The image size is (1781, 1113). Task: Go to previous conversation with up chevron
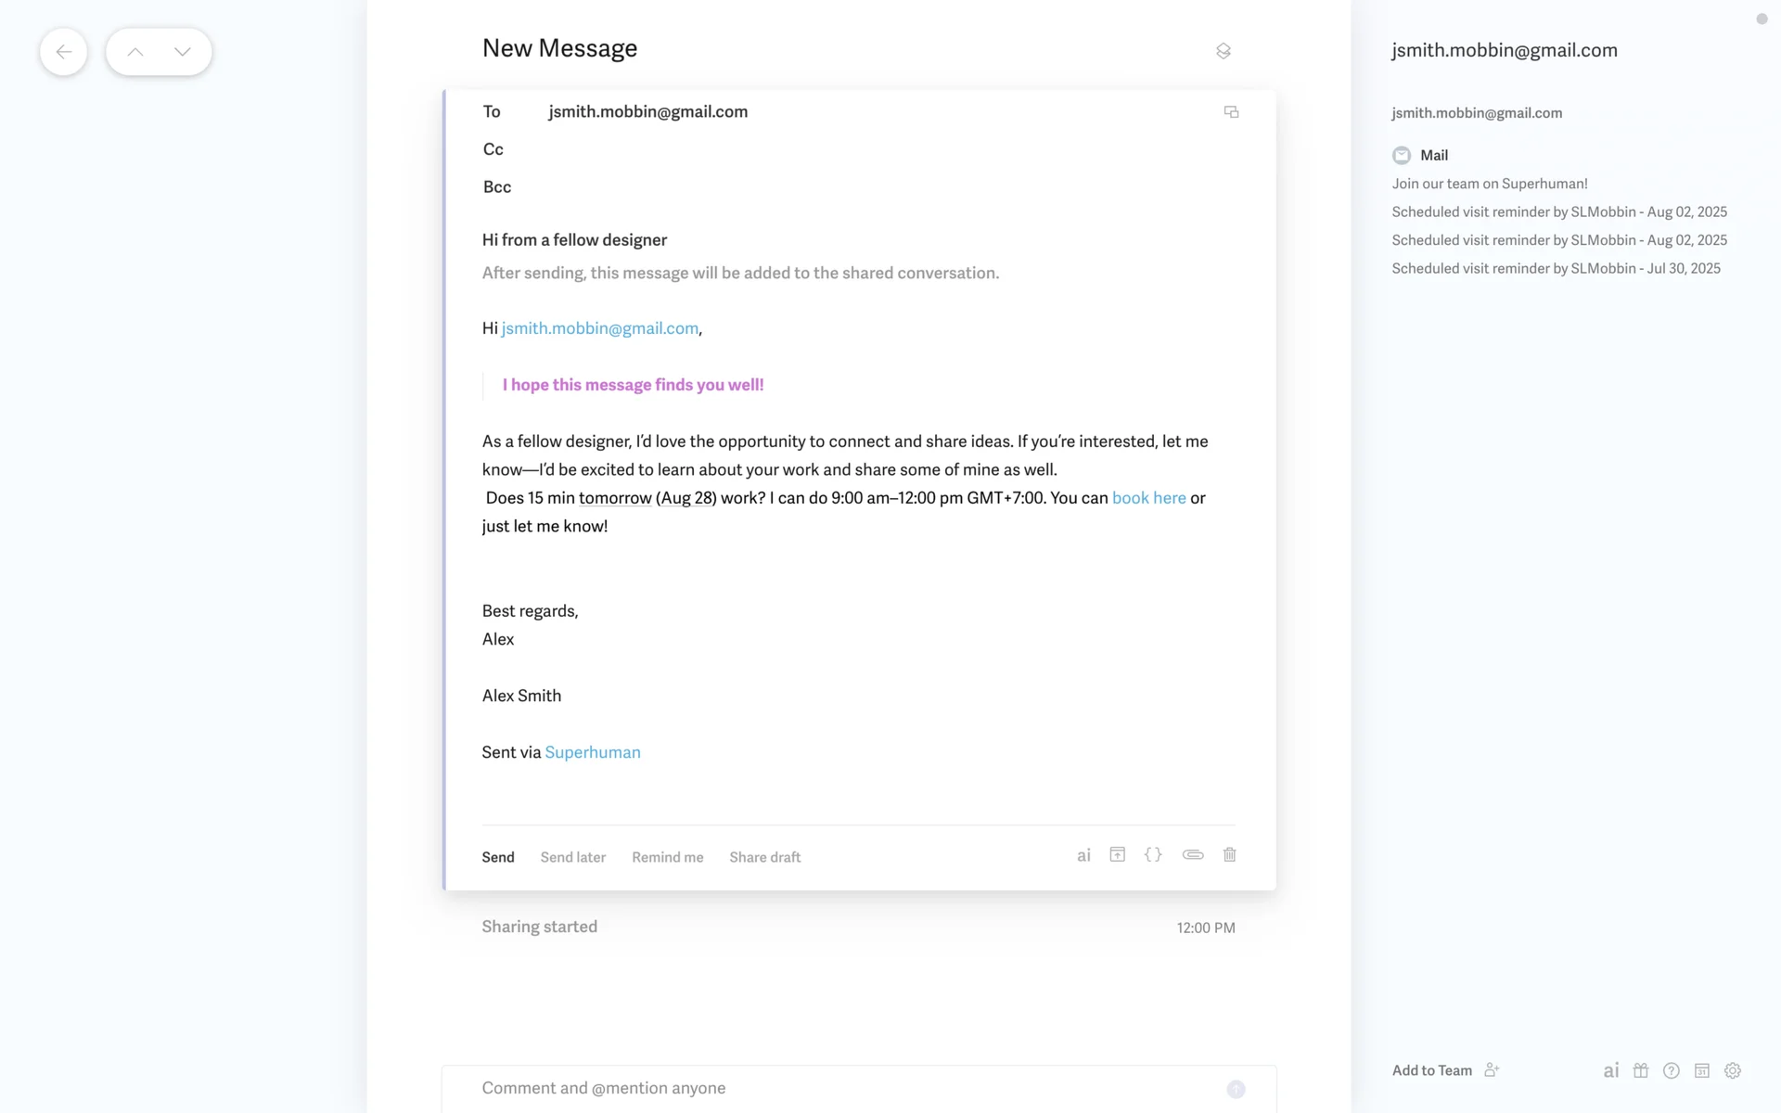pyautogui.click(x=135, y=52)
